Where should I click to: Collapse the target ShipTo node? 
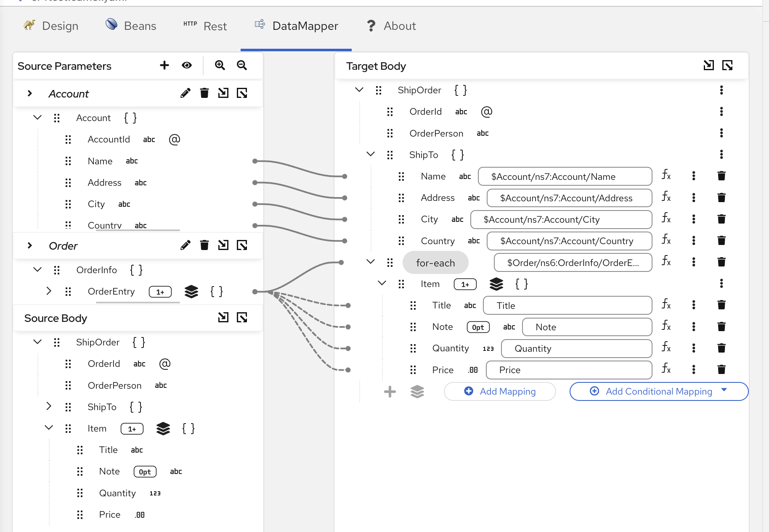point(371,154)
